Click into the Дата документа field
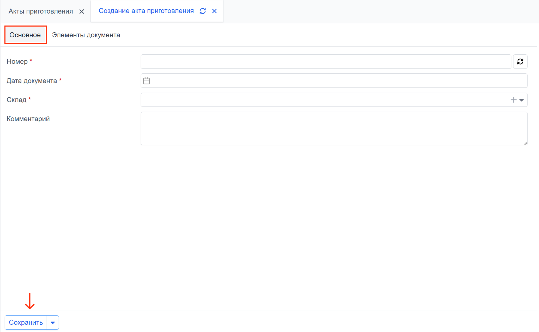The image size is (539, 332). (334, 81)
